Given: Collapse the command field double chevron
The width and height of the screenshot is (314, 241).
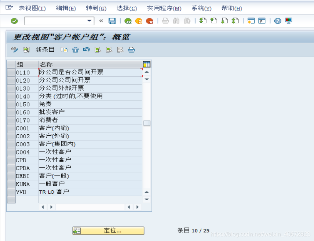Looking at the screenshot, I should (101, 21).
